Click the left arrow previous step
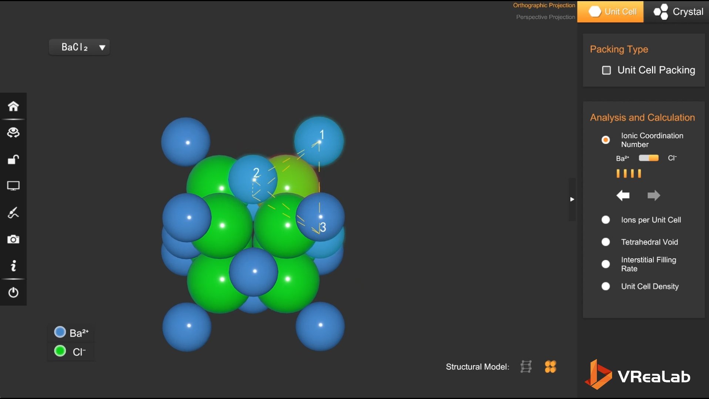This screenshot has height=399, width=709. pyautogui.click(x=623, y=195)
